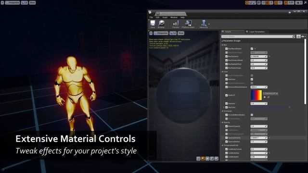Expand the SkyColor parameter row

[x=224, y=107]
